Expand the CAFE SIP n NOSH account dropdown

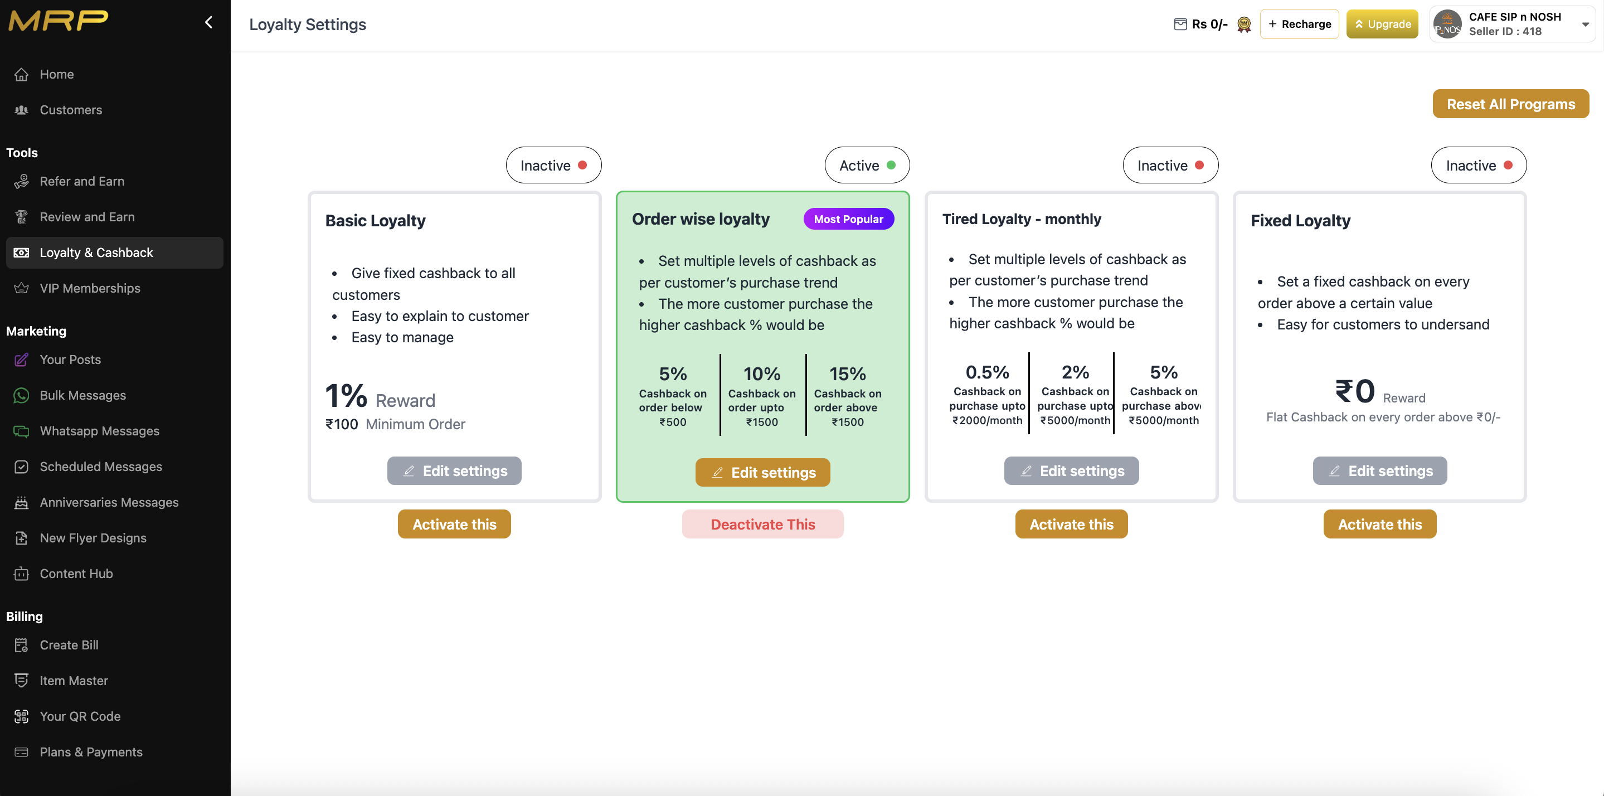coord(1584,25)
